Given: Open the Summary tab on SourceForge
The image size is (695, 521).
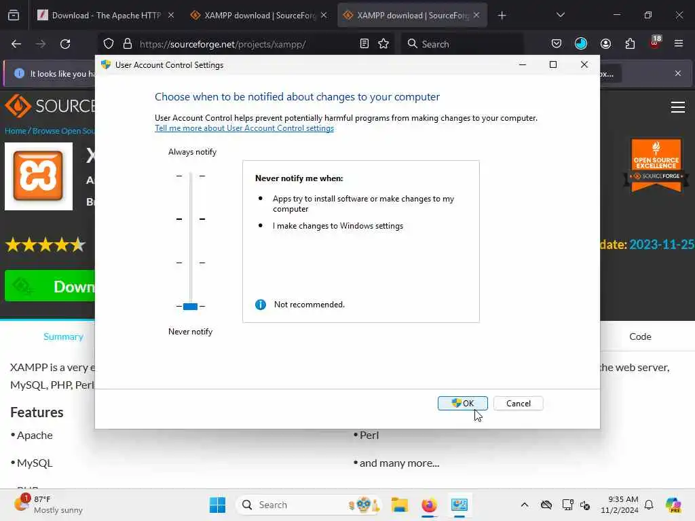Looking at the screenshot, I should (63, 336).
